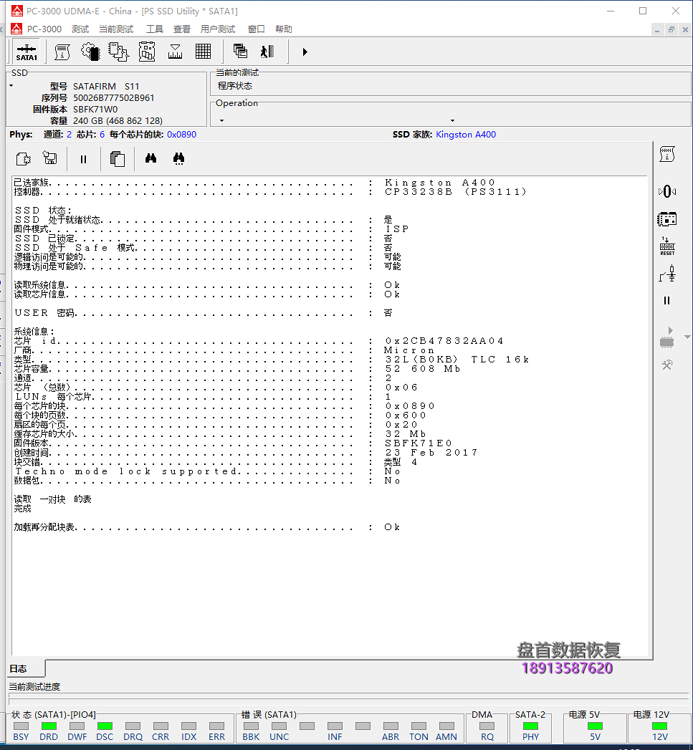
Task: Click firmware version SBFK71W0 text
Action: pos(95,110)
